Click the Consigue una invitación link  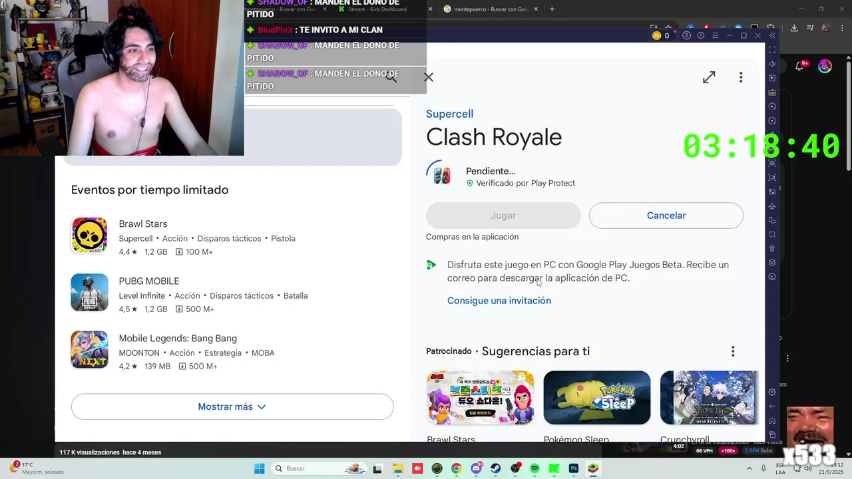(x=499, y=301)
